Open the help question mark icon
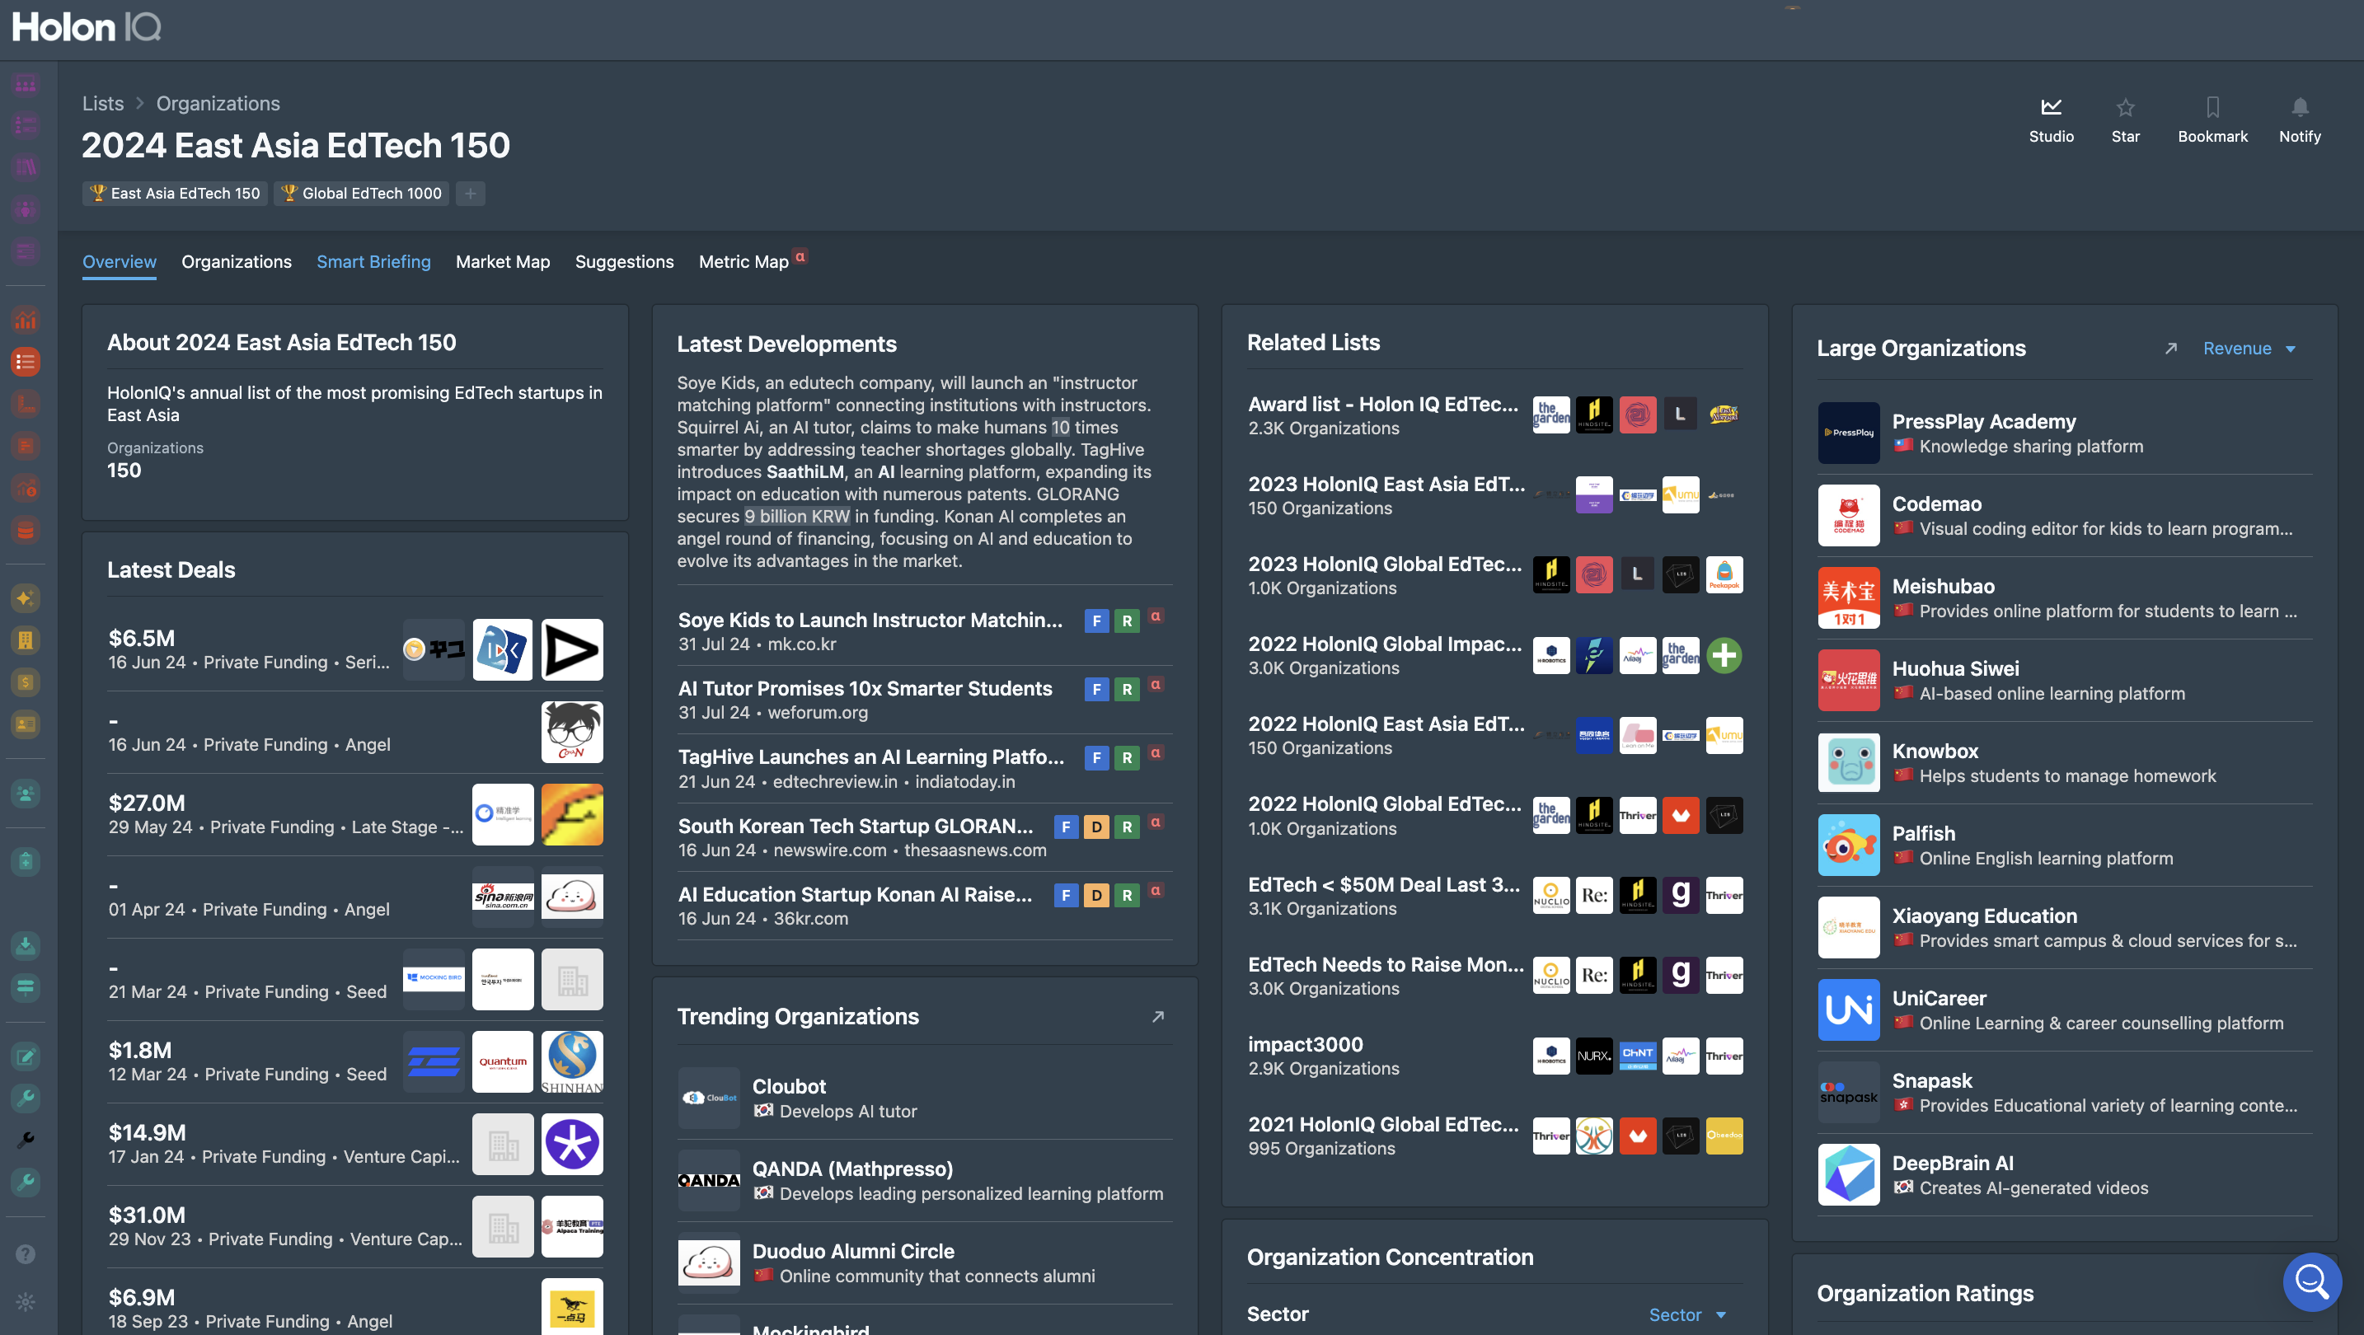 point(26,1253)
